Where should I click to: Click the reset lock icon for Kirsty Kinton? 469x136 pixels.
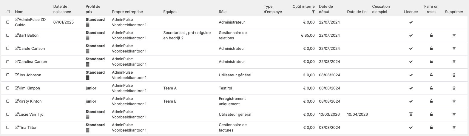[431, 101]
